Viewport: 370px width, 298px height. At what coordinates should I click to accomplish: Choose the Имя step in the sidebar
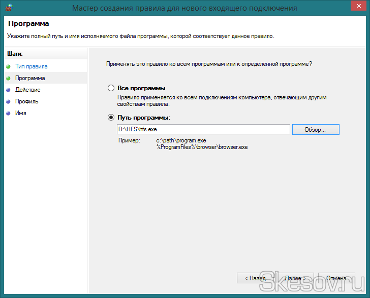[x=21, y=113]
